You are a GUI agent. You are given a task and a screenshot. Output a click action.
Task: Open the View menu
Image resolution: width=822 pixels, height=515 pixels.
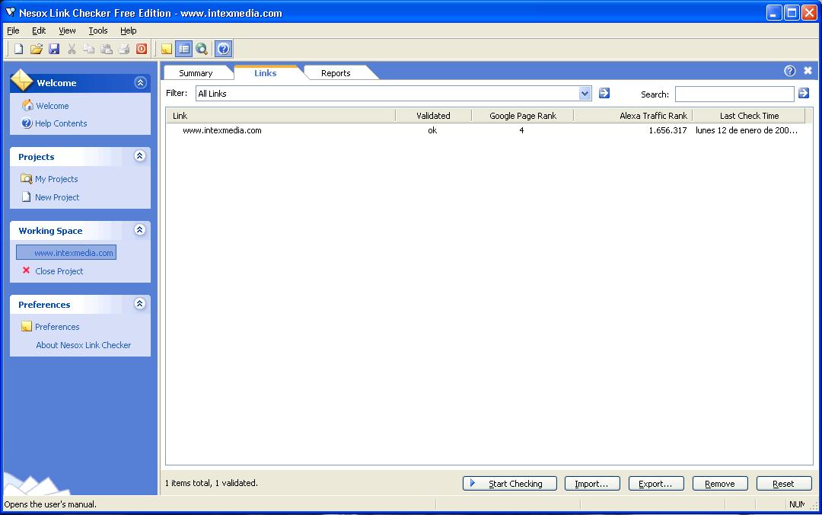tap(67, 30)
